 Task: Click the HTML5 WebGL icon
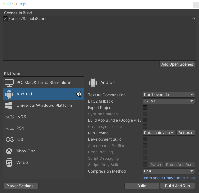(x=9, y=162)
